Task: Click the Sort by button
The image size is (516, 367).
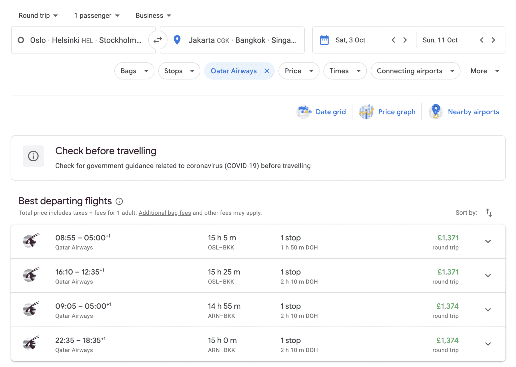Action: tap(490, 212)
